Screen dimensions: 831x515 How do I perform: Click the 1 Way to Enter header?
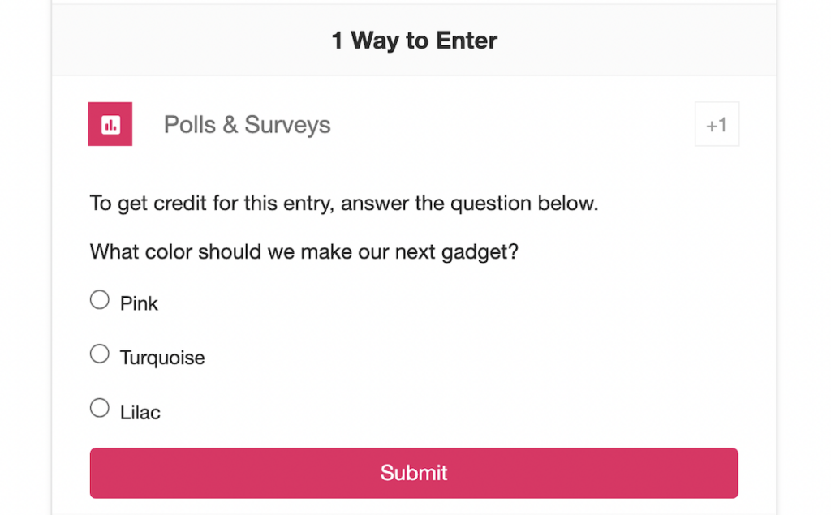tap(415, 41)
